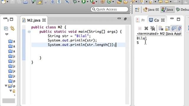
Task: Switch to the Java perspective
Action: [x=167, y=9]
